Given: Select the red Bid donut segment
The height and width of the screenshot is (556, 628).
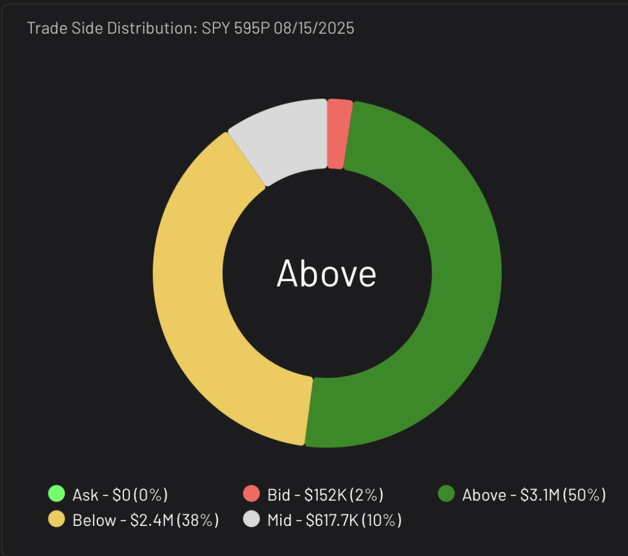Looking at the screenshot, I should pos(339,134).
